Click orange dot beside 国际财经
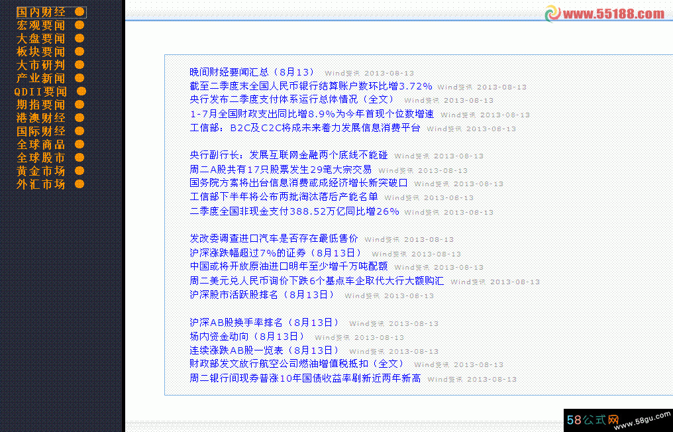Viewport: 673px width, 432px height. 79,131
